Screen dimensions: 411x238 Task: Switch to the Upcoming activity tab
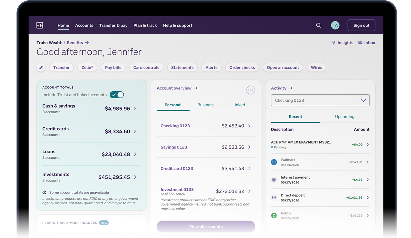coord(345,117)
